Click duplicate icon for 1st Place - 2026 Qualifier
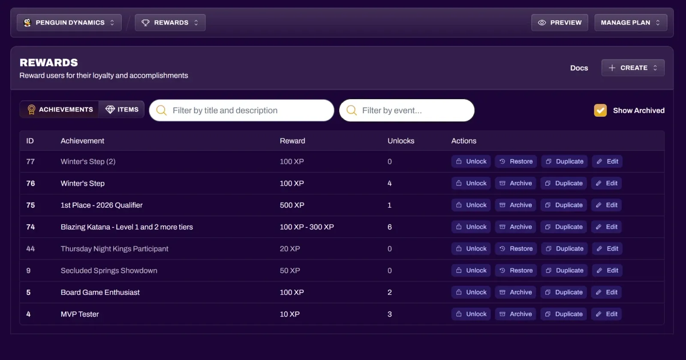 [548, 205]
